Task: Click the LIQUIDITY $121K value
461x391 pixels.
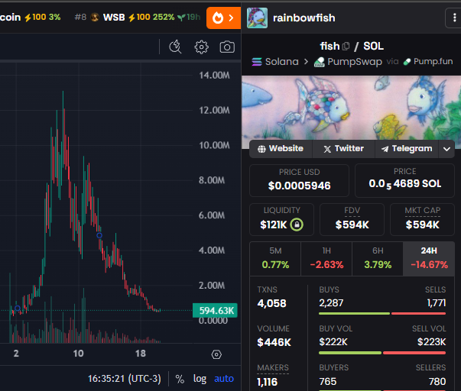Action: pyautogui.click(x=273, y=225)
